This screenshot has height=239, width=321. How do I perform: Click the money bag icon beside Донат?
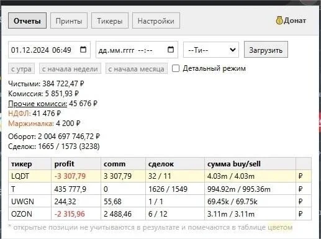[x=279, y=20]
